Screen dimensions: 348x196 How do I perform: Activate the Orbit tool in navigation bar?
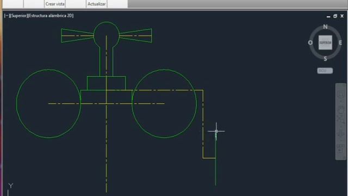coord(341,133)
